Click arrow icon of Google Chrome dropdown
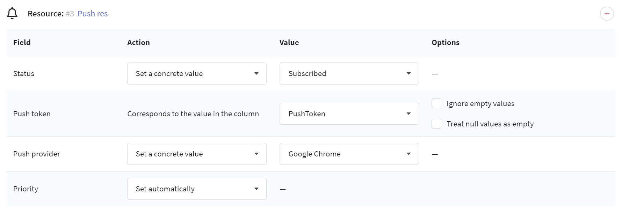The height and width of the screenshot is (212, 622). tap(408, 154)
